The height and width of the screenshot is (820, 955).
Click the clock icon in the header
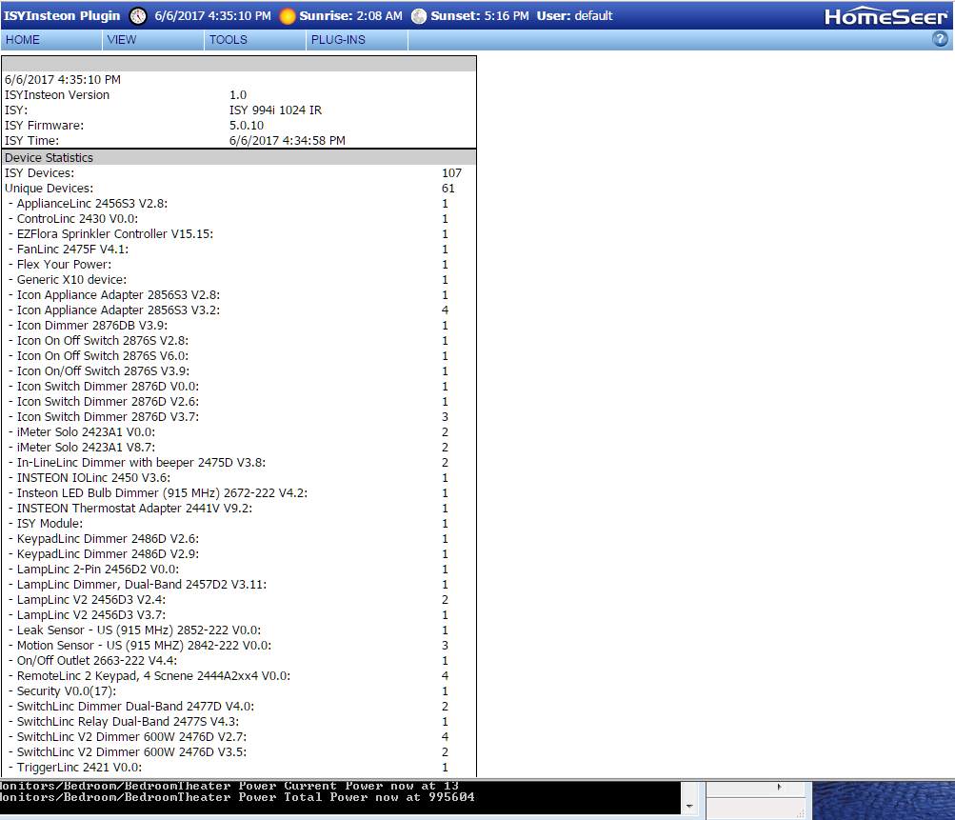138,16
